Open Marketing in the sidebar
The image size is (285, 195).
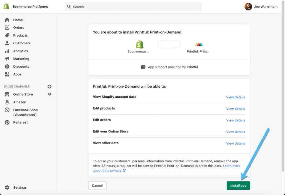click(21, 59)
